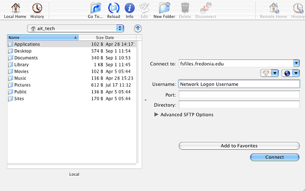Select the Desktop folder
The height and width of the screenshot is (191, 305).
(72, 51)
